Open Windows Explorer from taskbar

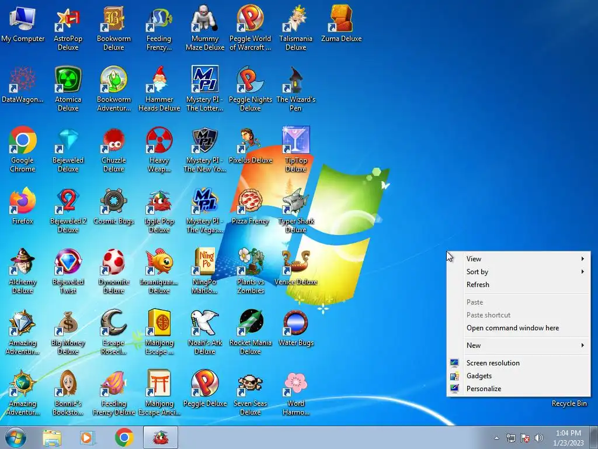pos(52,438)
